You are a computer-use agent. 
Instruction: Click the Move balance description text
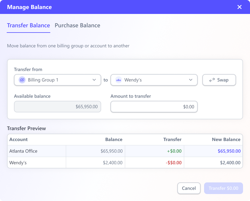pos(68,46)
